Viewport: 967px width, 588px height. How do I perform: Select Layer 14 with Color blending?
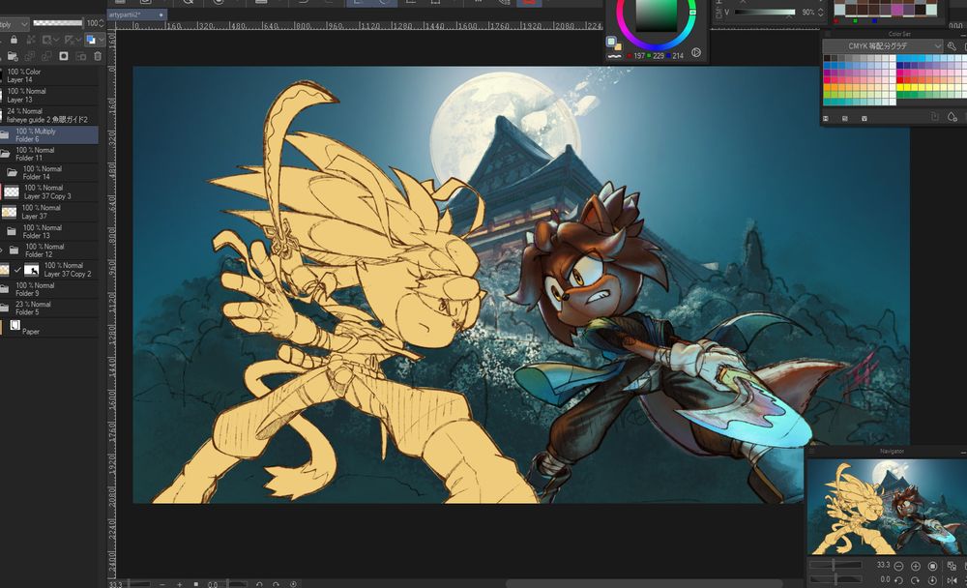click(49, 75)
